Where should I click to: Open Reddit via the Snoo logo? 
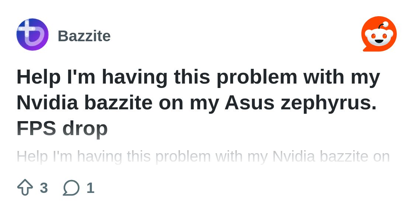click(379, 34)
